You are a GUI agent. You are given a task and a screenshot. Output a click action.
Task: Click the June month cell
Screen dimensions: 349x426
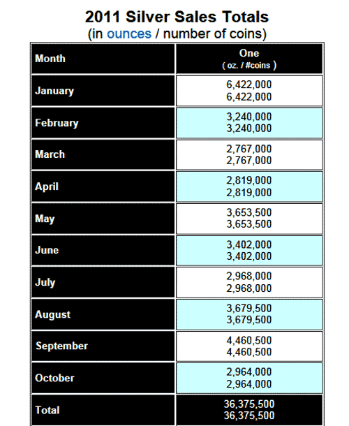(103, 251)
